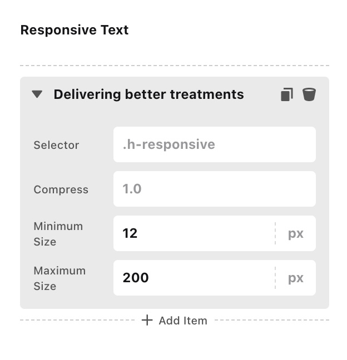
Task: Click the Maximum Size label
Action: 60,278
